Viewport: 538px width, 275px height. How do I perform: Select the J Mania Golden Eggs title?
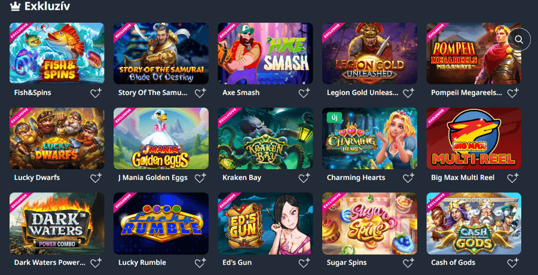(152, 178)
